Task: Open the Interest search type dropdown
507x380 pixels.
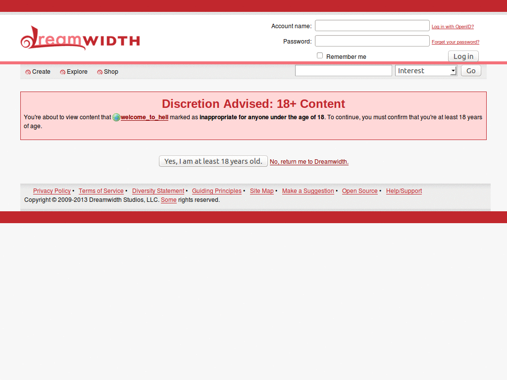Action: click(426, 71)
